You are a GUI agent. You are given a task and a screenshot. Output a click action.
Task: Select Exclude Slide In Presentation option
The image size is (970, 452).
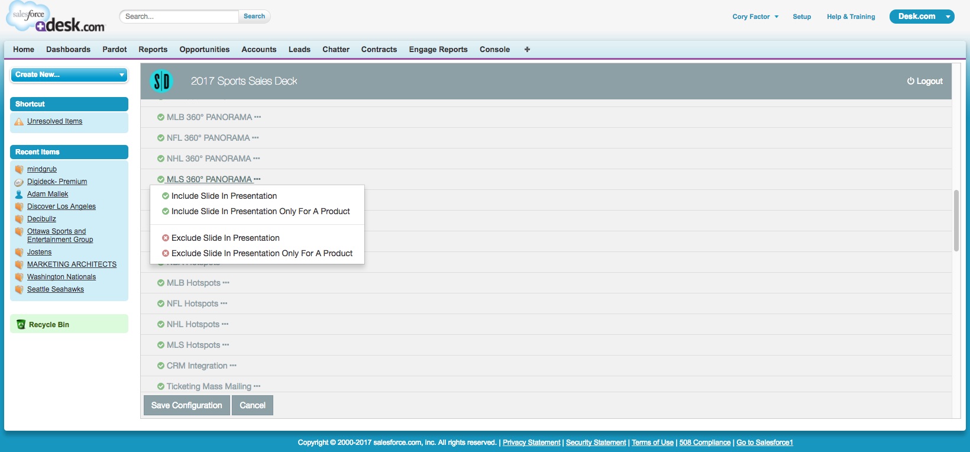[x=225, y=238]
